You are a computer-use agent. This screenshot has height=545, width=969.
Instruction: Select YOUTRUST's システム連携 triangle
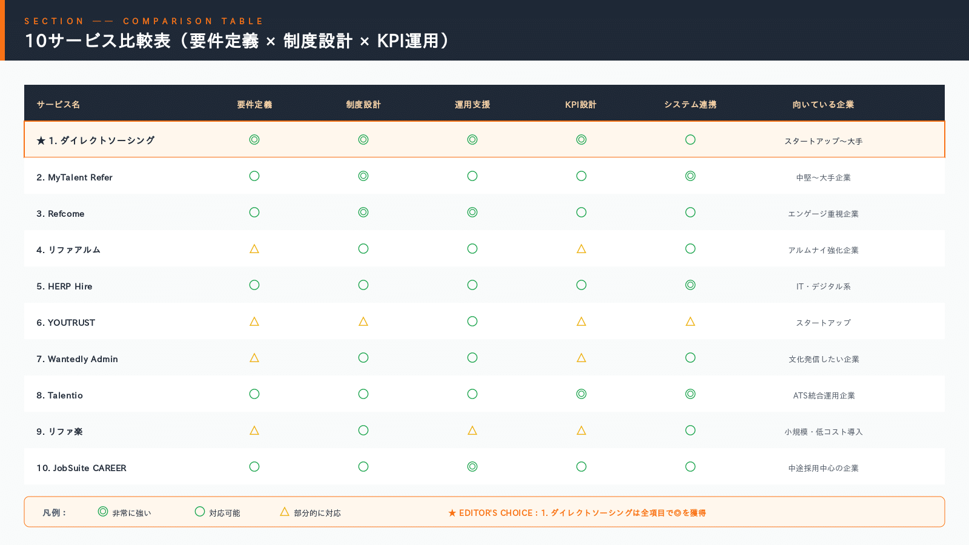(x=690, y=322)
